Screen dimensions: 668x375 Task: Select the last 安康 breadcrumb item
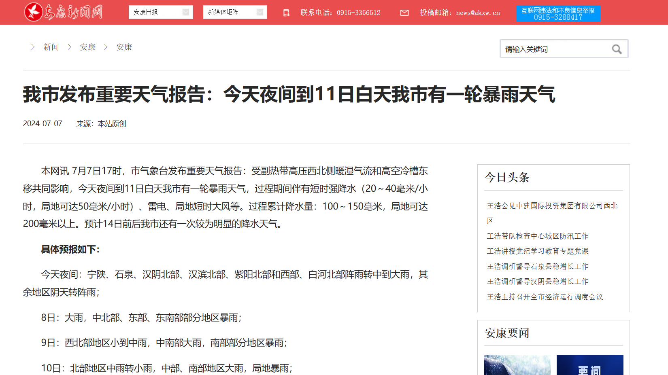(124, 47)
